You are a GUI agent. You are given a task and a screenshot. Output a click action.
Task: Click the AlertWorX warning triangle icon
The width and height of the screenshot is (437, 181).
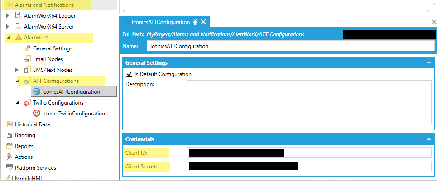click(18, 38)
